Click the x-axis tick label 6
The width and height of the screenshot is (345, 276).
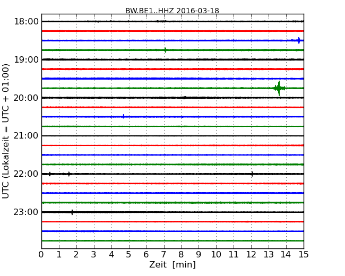(146, 255)
